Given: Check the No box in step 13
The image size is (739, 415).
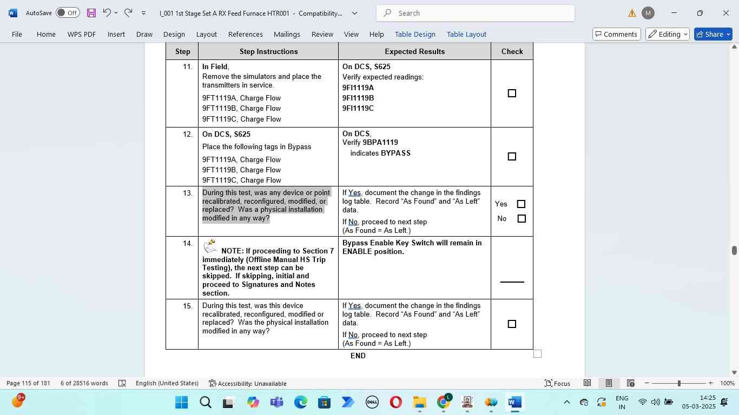Looking at the screenshot, I should (522, 219).
